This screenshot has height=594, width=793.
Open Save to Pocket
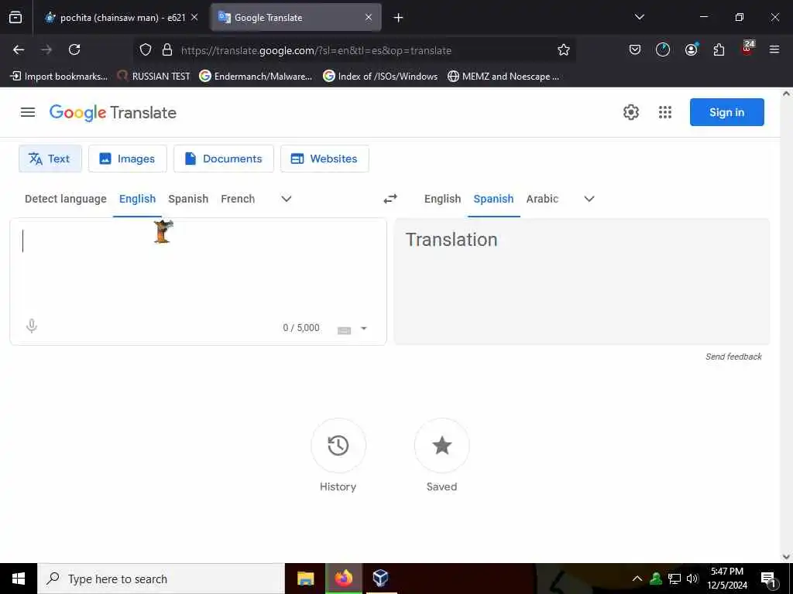tap(635, 49)
